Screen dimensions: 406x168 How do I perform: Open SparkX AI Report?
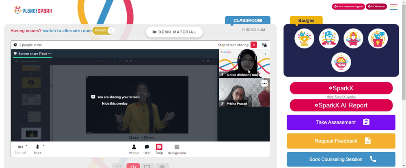341,105
